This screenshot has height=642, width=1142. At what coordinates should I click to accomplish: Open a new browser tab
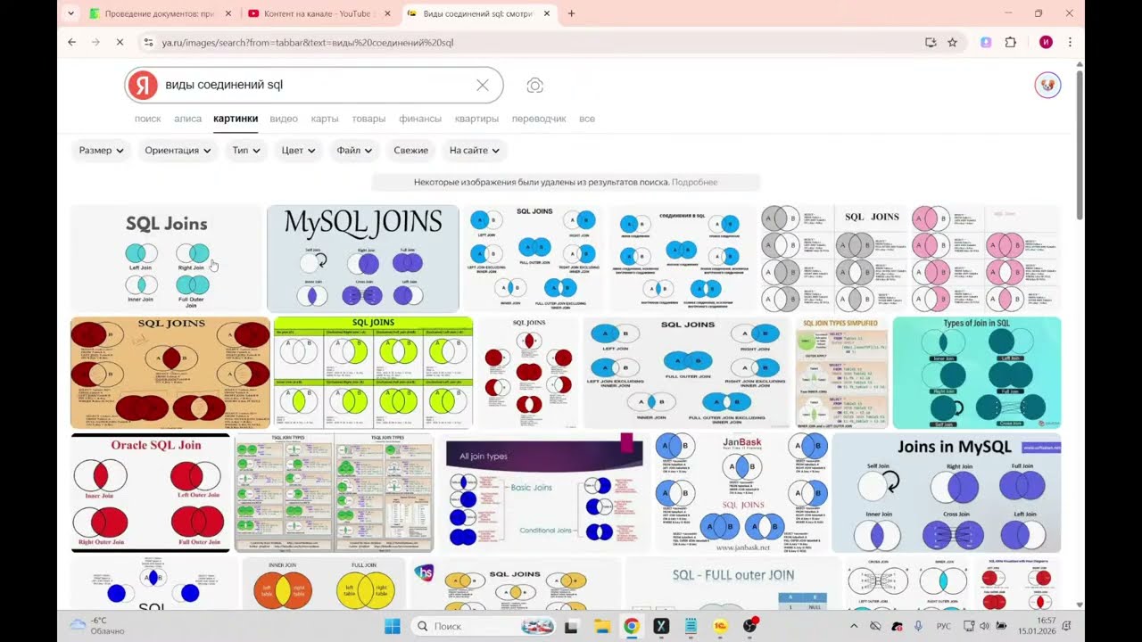click(571, 13)
